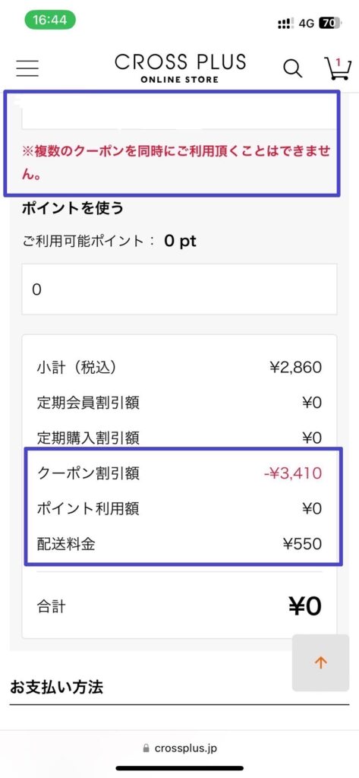This screenshot has width=359, height=778.
Task: Tap the home indicator bar
Action: tap(179, 768)
